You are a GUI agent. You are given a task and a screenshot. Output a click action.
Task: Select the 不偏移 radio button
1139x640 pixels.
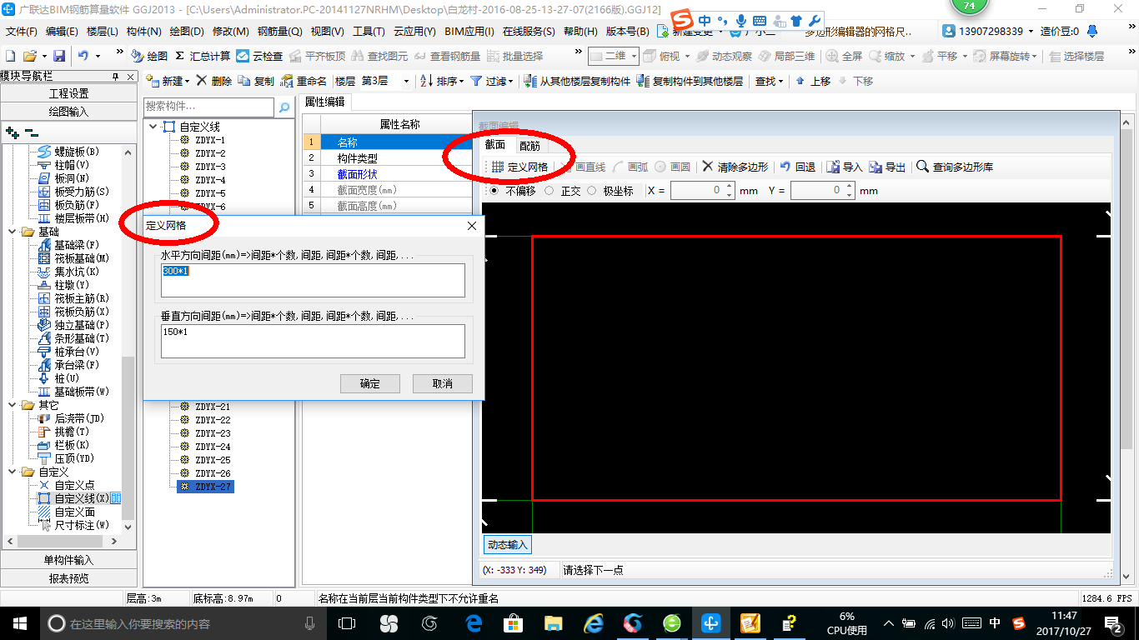pyautogui.click(x=494, y=191)
